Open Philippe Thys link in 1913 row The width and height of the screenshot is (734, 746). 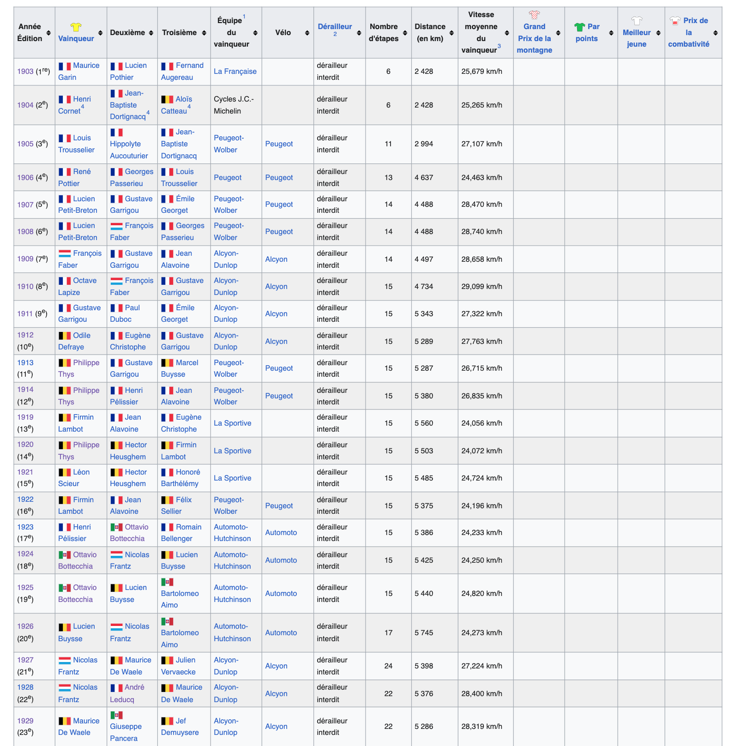[86, 363]
